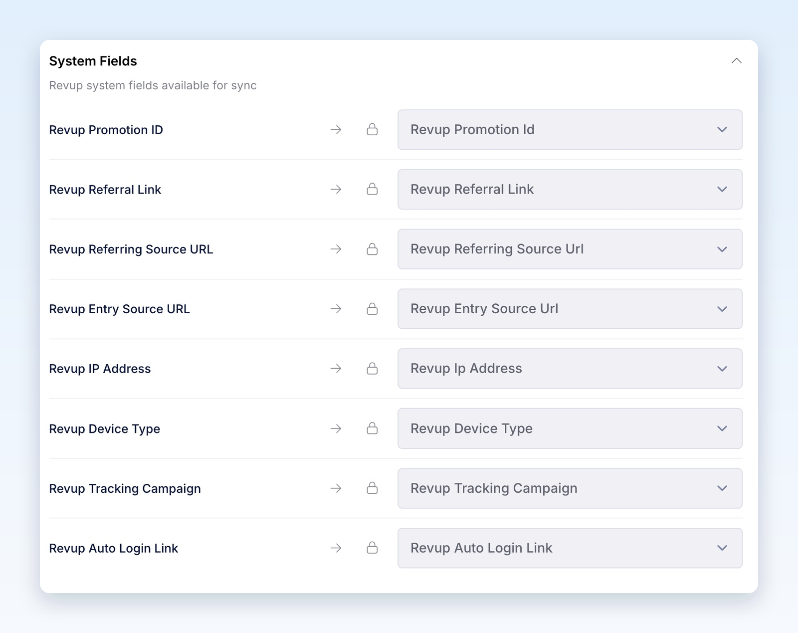Click lock icon for Revup Device Type
798x633 pixels.
372,428
